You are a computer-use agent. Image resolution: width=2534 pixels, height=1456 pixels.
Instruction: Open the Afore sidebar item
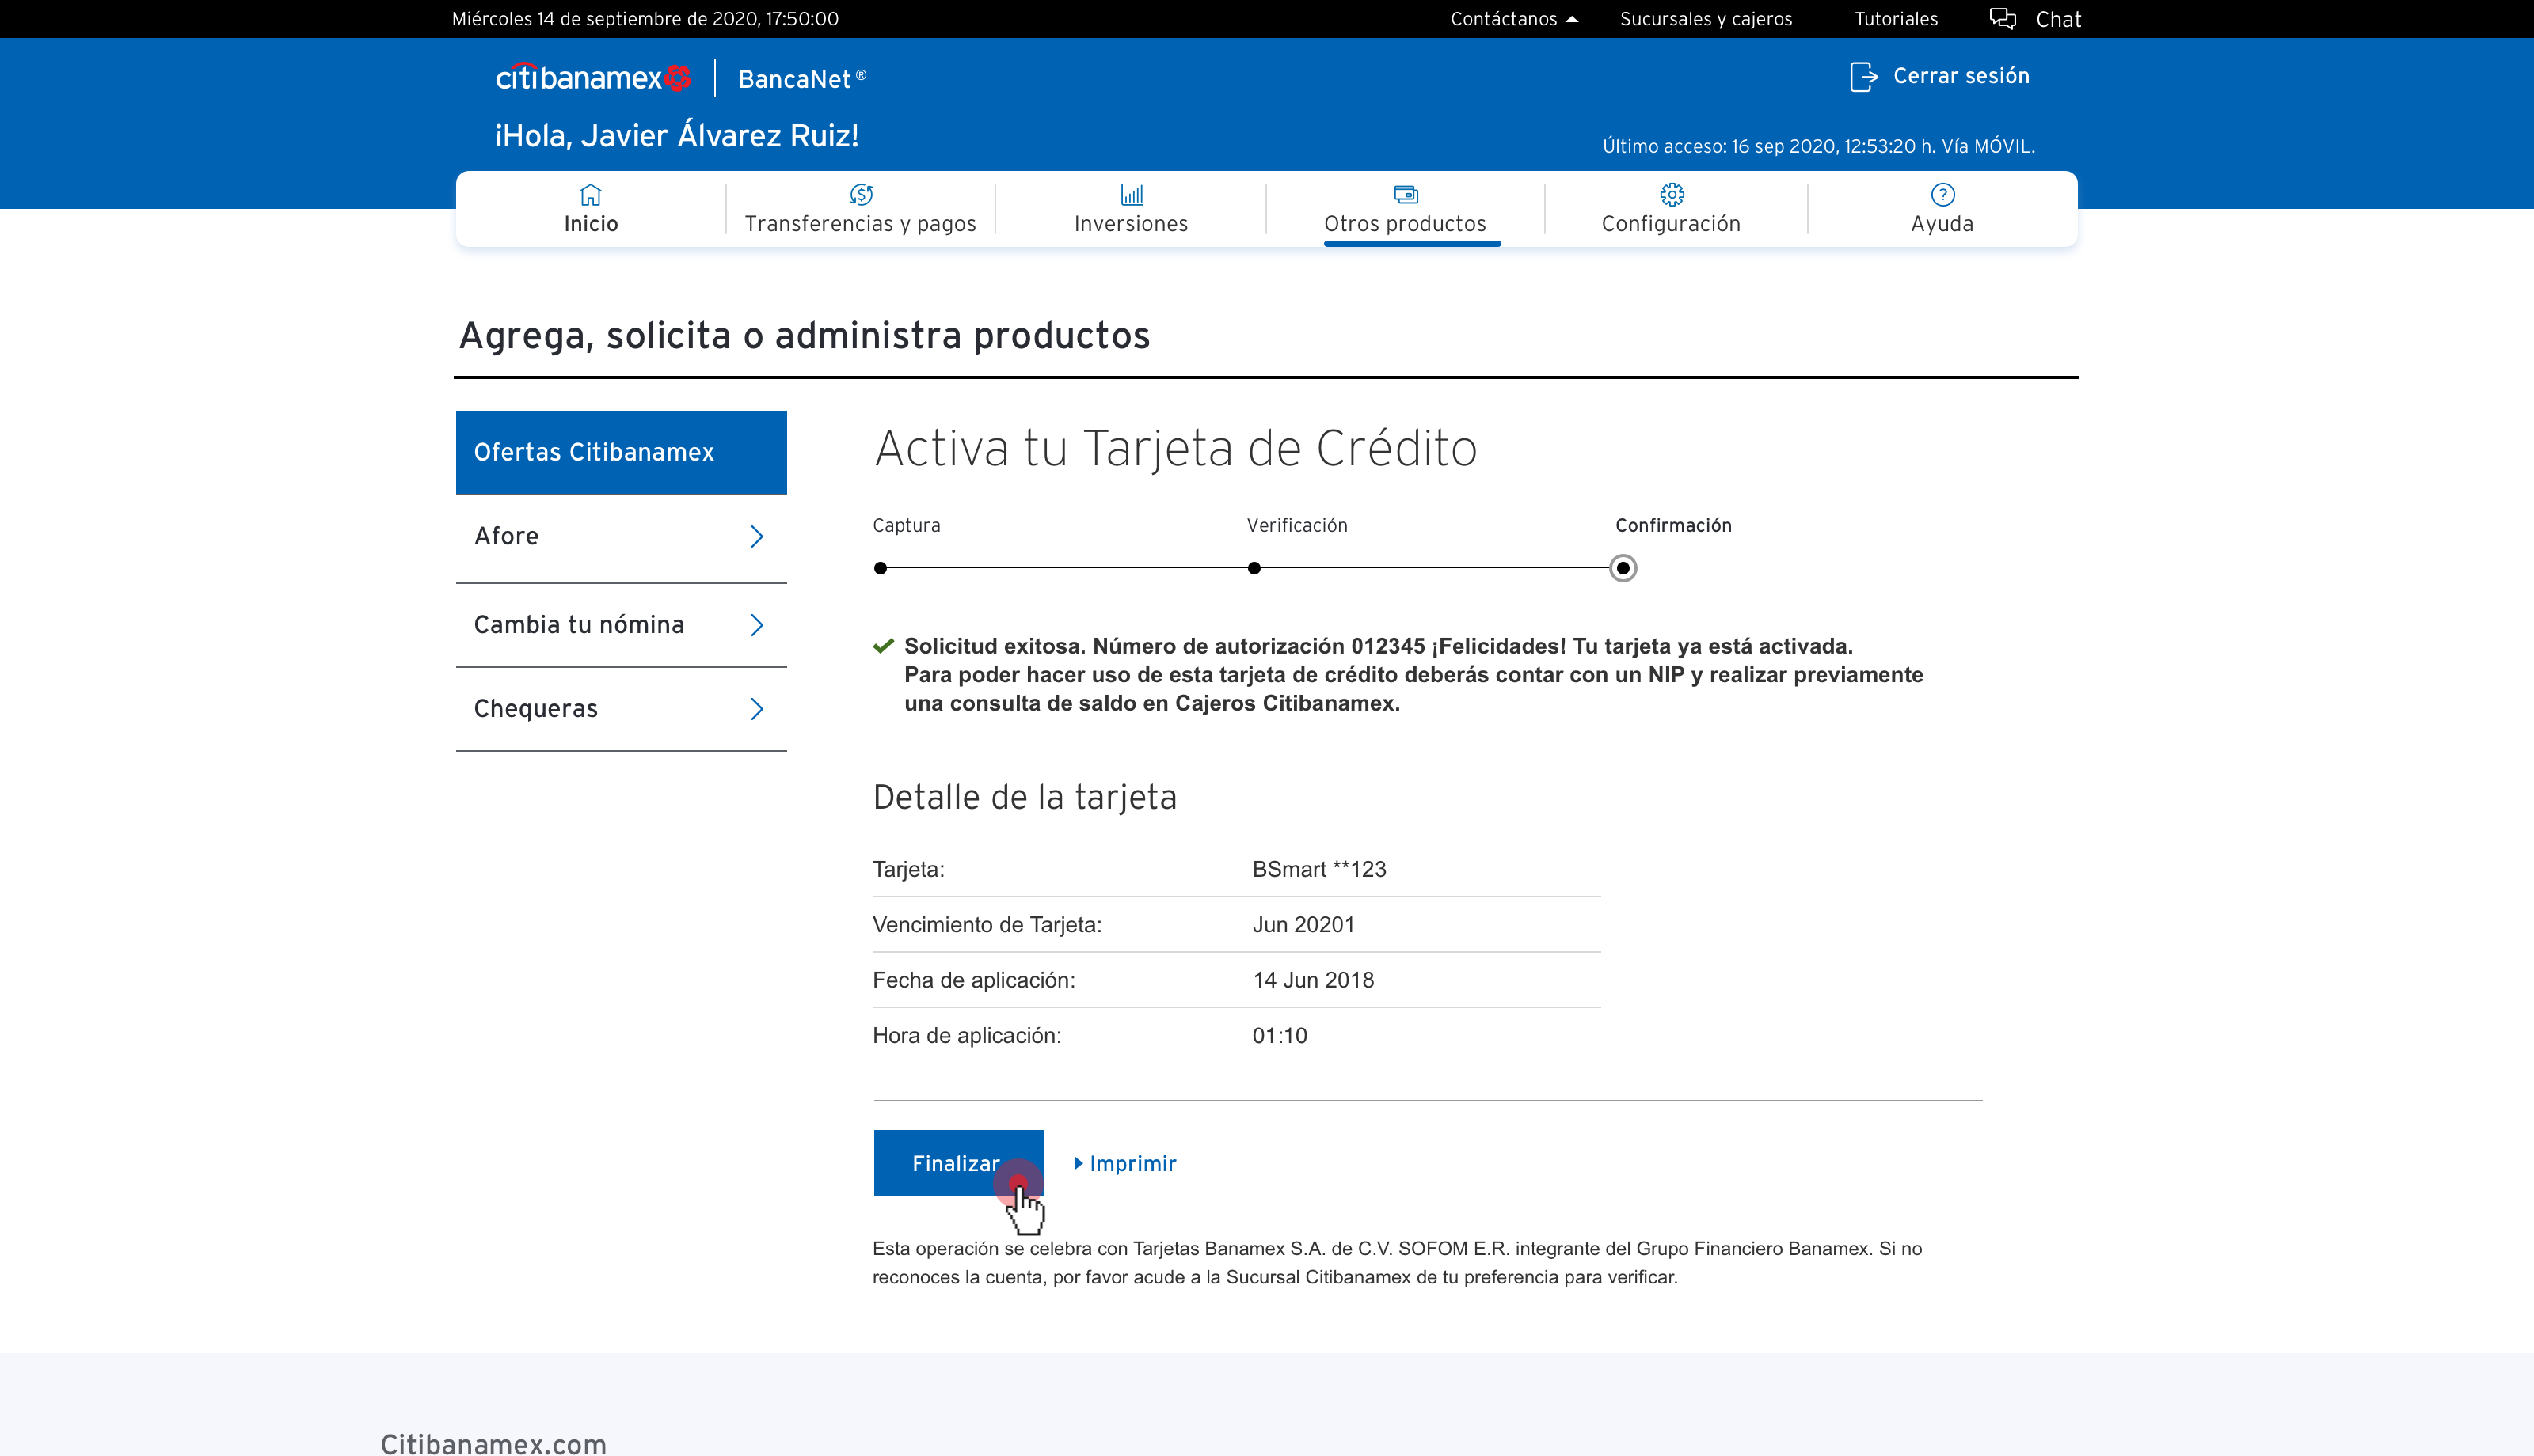622,537
